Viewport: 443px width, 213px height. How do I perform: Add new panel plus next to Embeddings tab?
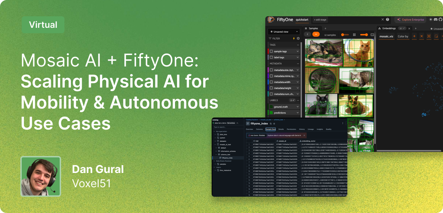tap(416, 28)
